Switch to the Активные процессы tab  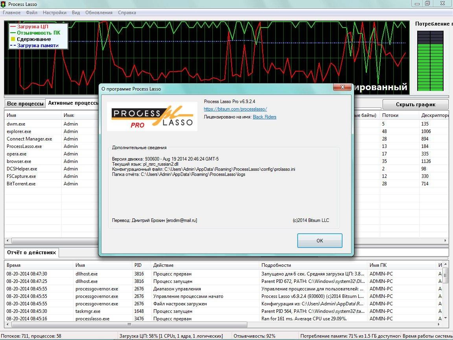pos(73,103)
